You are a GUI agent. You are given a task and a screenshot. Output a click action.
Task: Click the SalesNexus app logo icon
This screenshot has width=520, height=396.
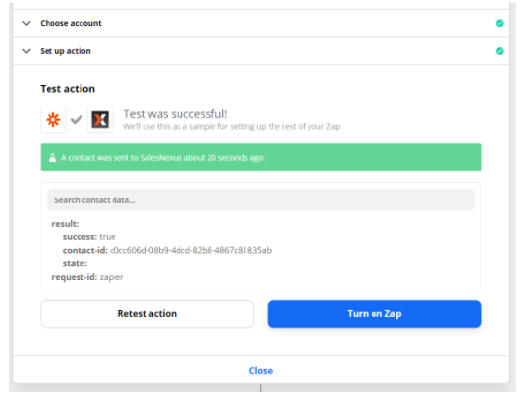pyautogui.click(x=100, y=119)
